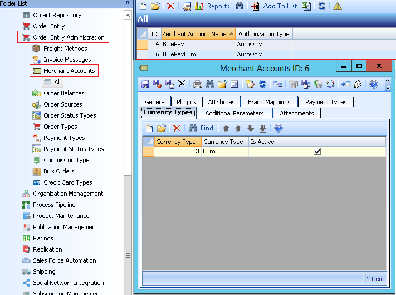Image resolution: width=396 pixels, height=295 pixels.
Task: Select Currency Types tab
Action: [168, 113]
